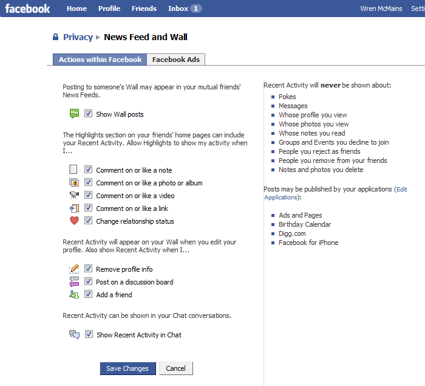Click the 'Messages' list item

pos(293,106)
